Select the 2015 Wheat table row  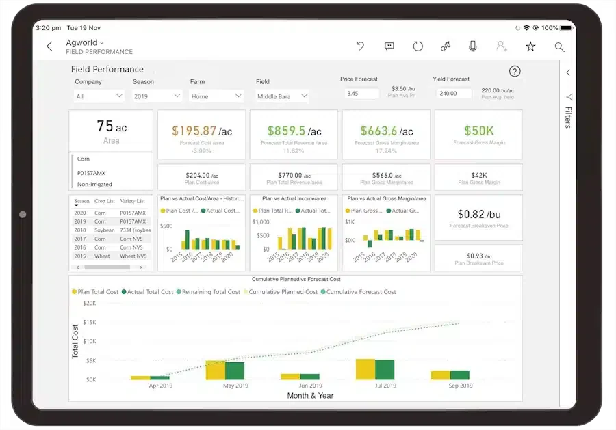111,256
